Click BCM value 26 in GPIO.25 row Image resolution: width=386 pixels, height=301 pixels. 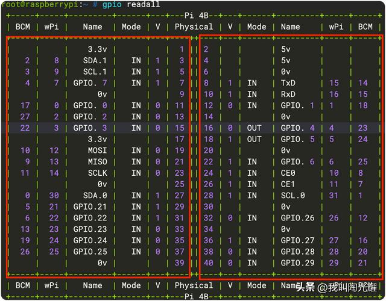click(25, 252)
